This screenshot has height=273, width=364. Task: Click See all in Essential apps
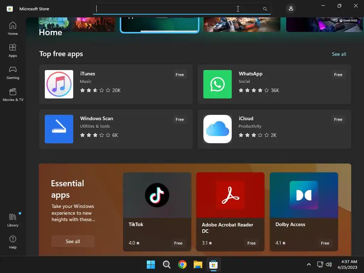73,241
